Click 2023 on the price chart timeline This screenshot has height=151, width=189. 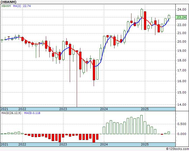[63, 109]
